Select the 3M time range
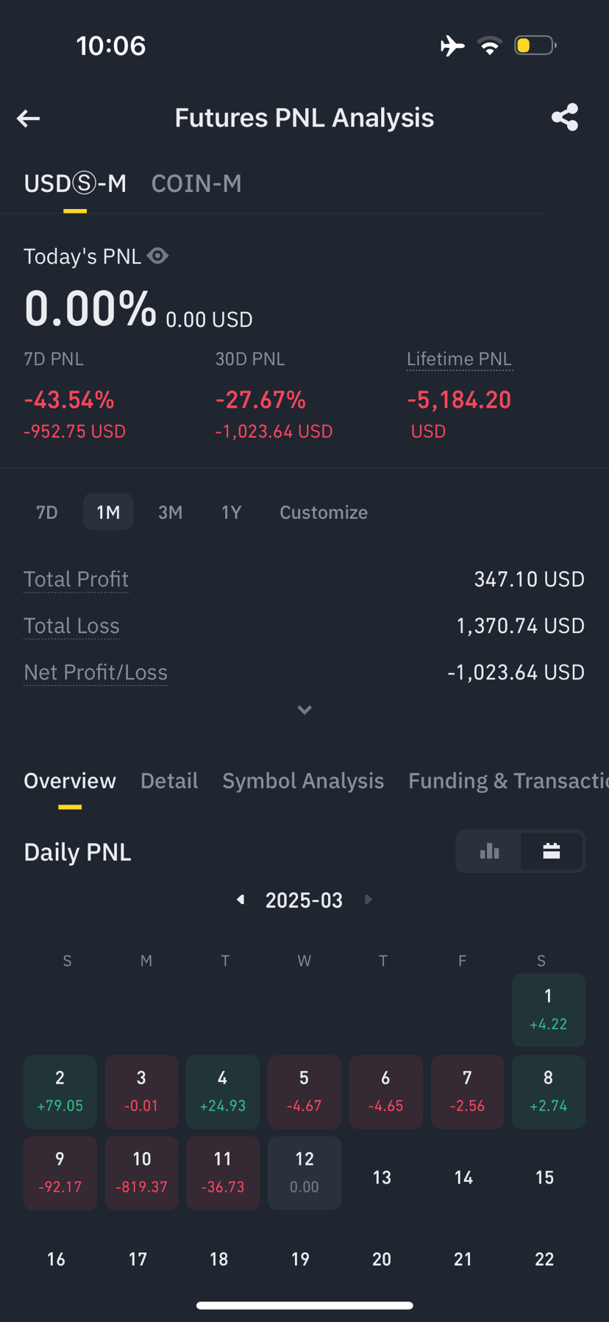The height and width of the screenshot is (1322, 609). coord(170,512)
